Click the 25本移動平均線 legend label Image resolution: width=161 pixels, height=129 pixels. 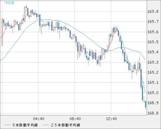pyautogui.click(x=66, y=125)
